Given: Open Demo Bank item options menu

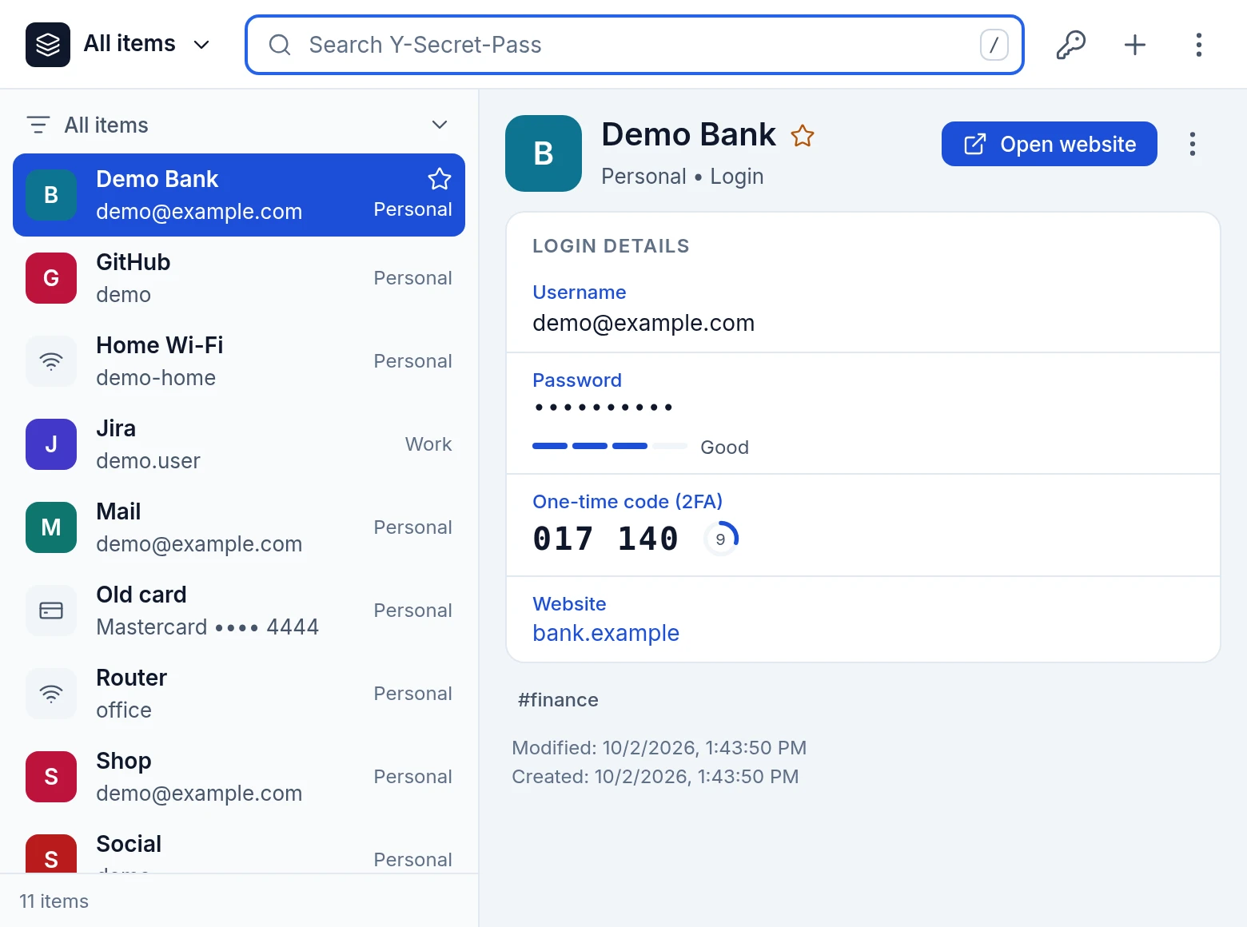Looking at the screenshot, I should 1192,144.
